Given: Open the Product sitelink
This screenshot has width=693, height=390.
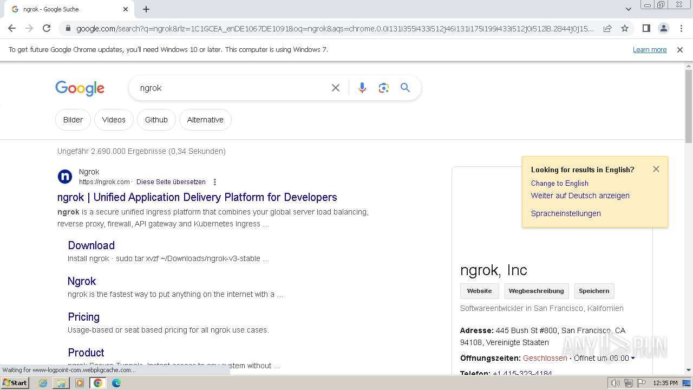Looking at the screenshot, I should tap(86, 353).
